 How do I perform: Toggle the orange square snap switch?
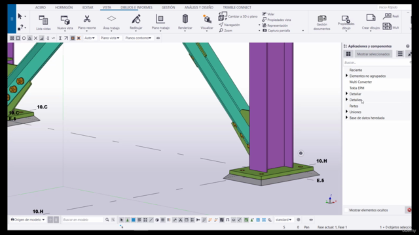(73, 38)
